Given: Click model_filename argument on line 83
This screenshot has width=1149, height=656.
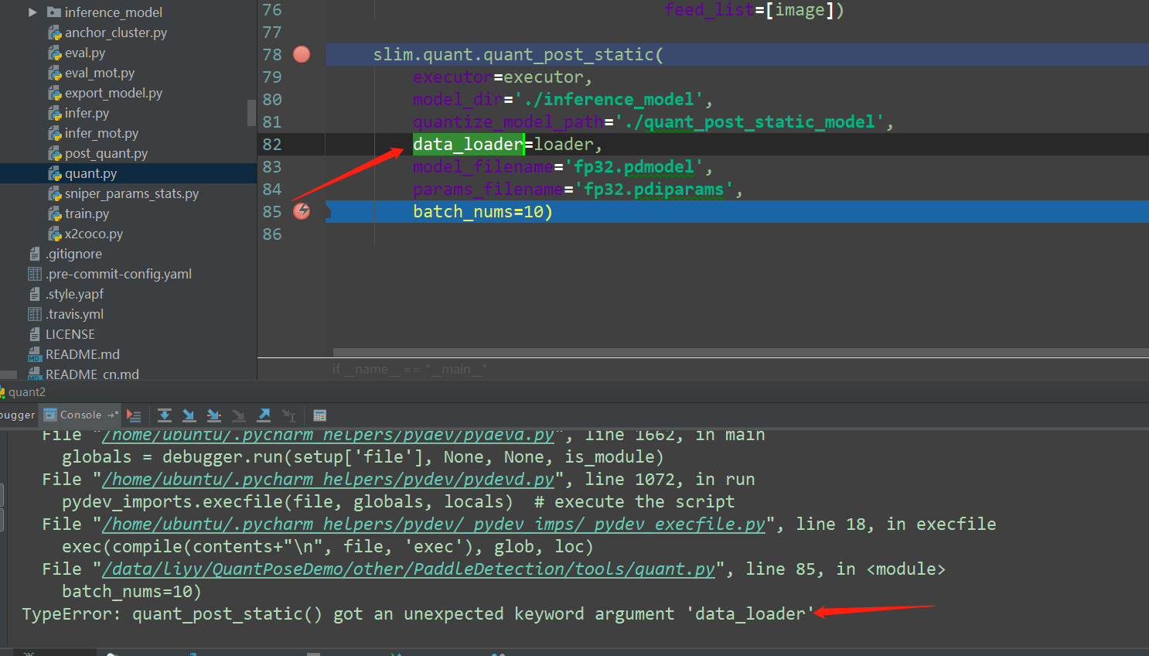Looking at the screenshot, I should pos(482,166).
